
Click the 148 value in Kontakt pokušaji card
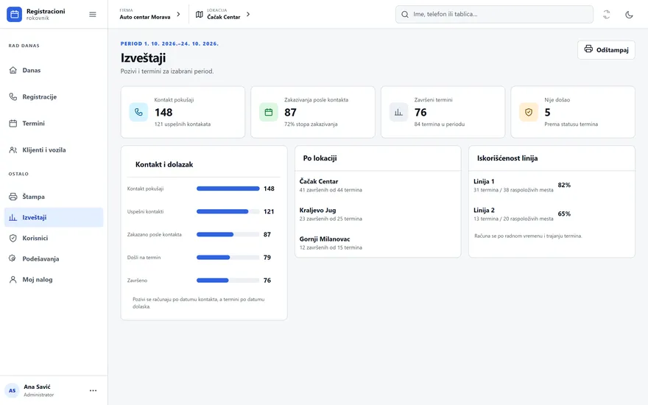point(163,113)
